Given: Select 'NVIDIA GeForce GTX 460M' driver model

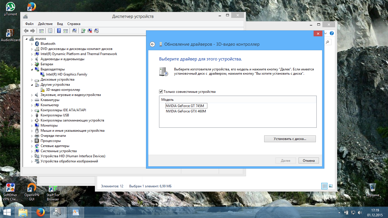Looking at the screenshot, I should pyautogui.click(x=186, y=111).
